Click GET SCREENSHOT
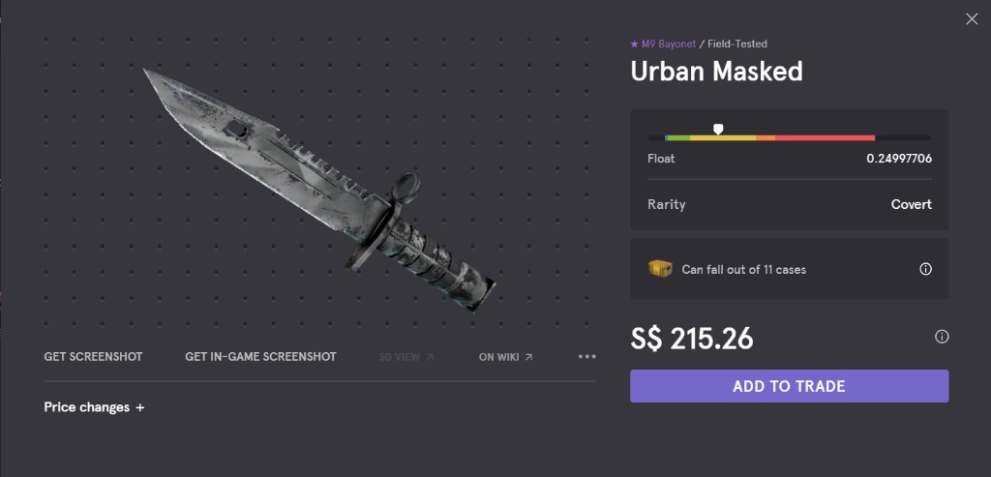The image size is (991, 477). tap(94, 357)
